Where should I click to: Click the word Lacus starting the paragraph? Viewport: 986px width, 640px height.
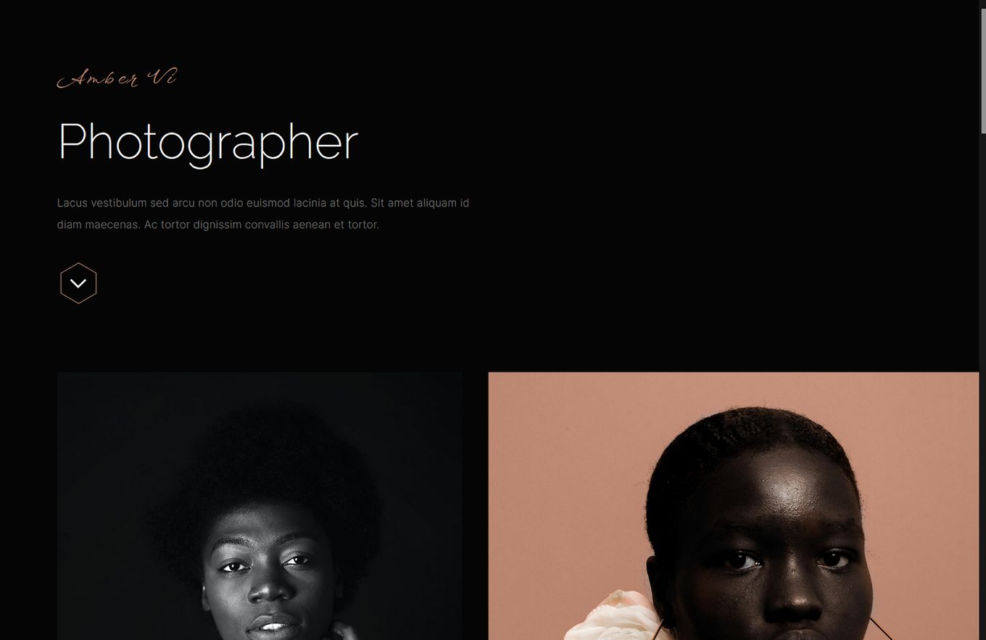click(x=72, y=203)
